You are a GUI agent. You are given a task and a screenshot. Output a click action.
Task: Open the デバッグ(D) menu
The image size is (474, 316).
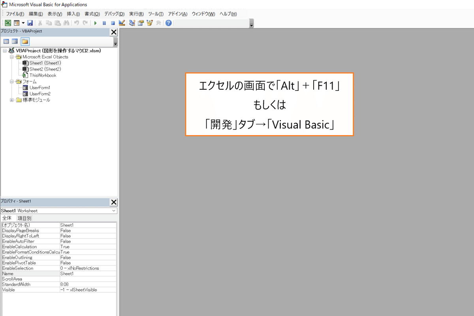(114, 14)
